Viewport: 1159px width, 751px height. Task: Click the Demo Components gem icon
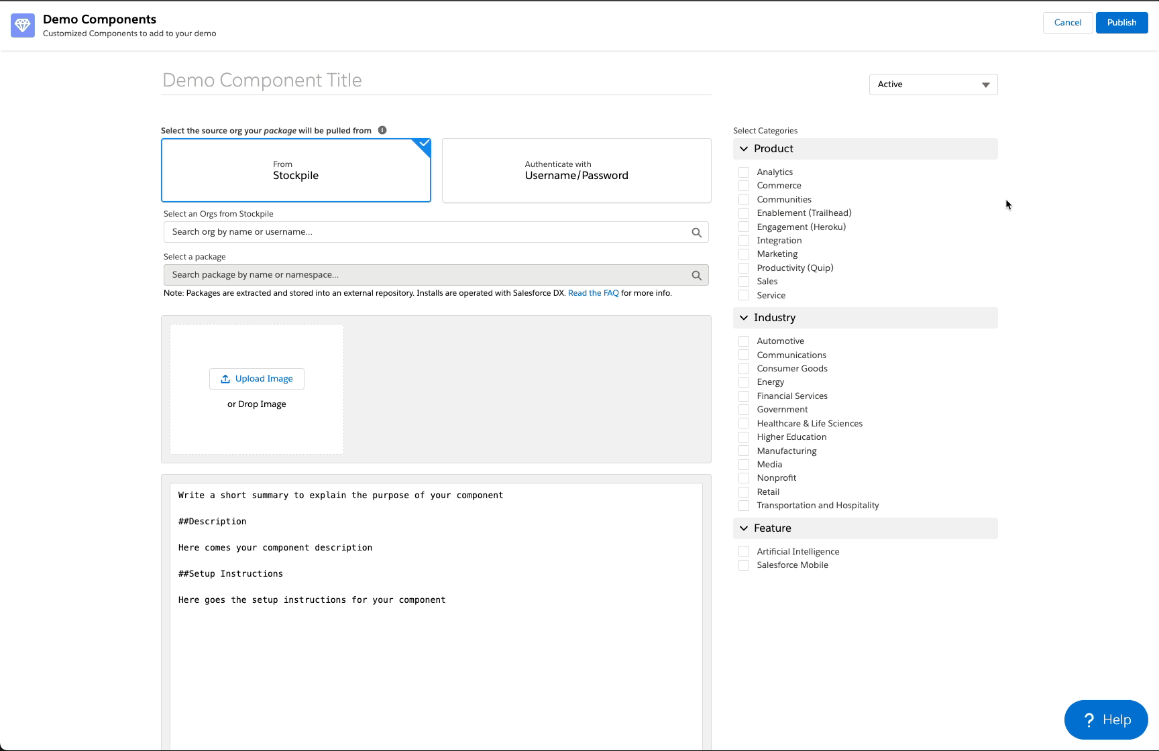[x=23, y=25]
